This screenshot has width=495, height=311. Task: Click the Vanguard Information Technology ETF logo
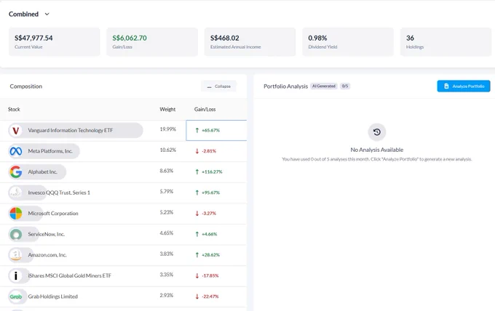tap(15, 131)
